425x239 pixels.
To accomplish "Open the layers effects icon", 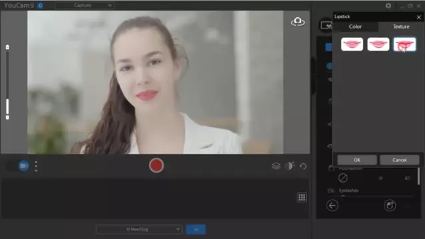I will click(276, 166).
